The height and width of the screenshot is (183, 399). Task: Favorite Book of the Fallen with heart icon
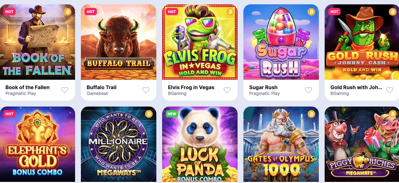pyautogui.click(x=65, y=90)
